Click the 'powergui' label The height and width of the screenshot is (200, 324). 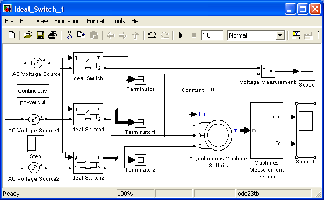pyautogui.click(x=32, y=102)
